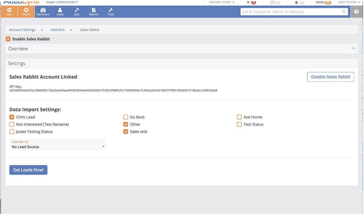Check the Josies Testing Status checkbox
364x215 pixels.
point(12,131)
